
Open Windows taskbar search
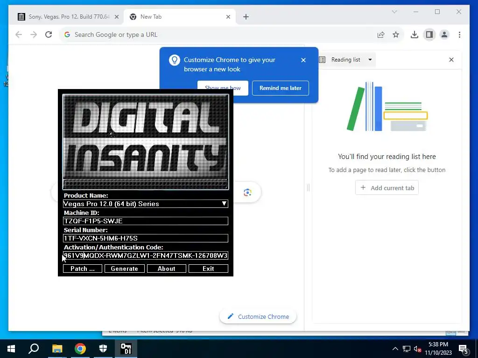coord(34,349)
